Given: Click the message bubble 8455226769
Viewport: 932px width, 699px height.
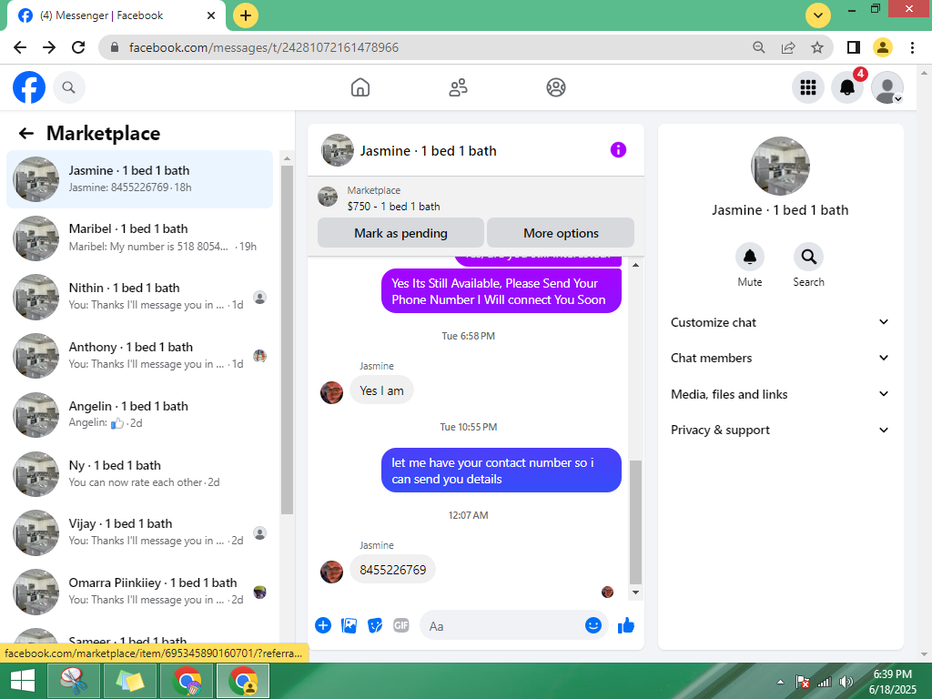Looking at the screenshot, I should pyautogui.click(x=393, y=570).
